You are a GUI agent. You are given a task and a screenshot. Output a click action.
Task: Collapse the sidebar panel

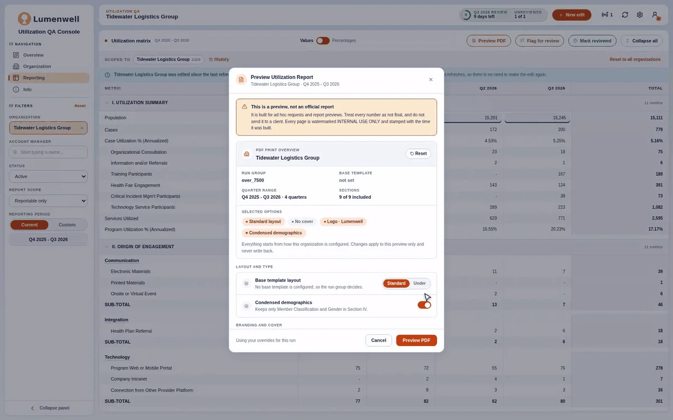(x=49, y=408)
